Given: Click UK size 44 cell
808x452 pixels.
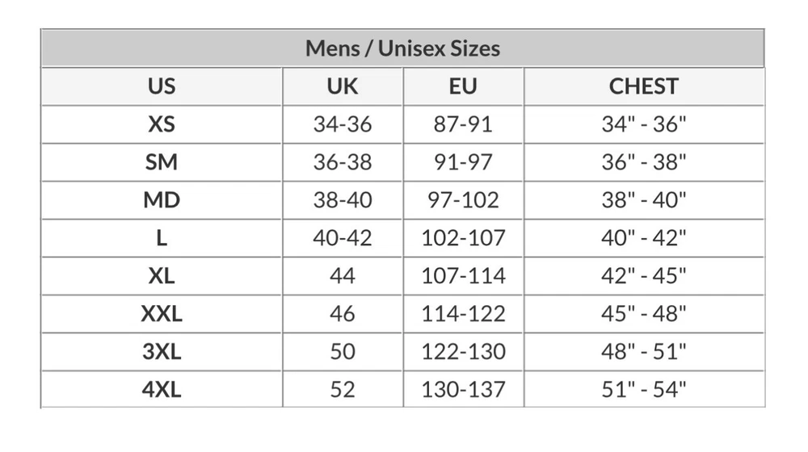Looking at the screenshot, I should 343,276.
